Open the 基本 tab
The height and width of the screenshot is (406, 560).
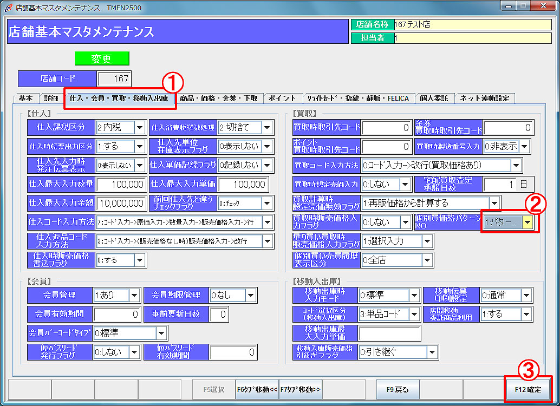tap(25, 99)
